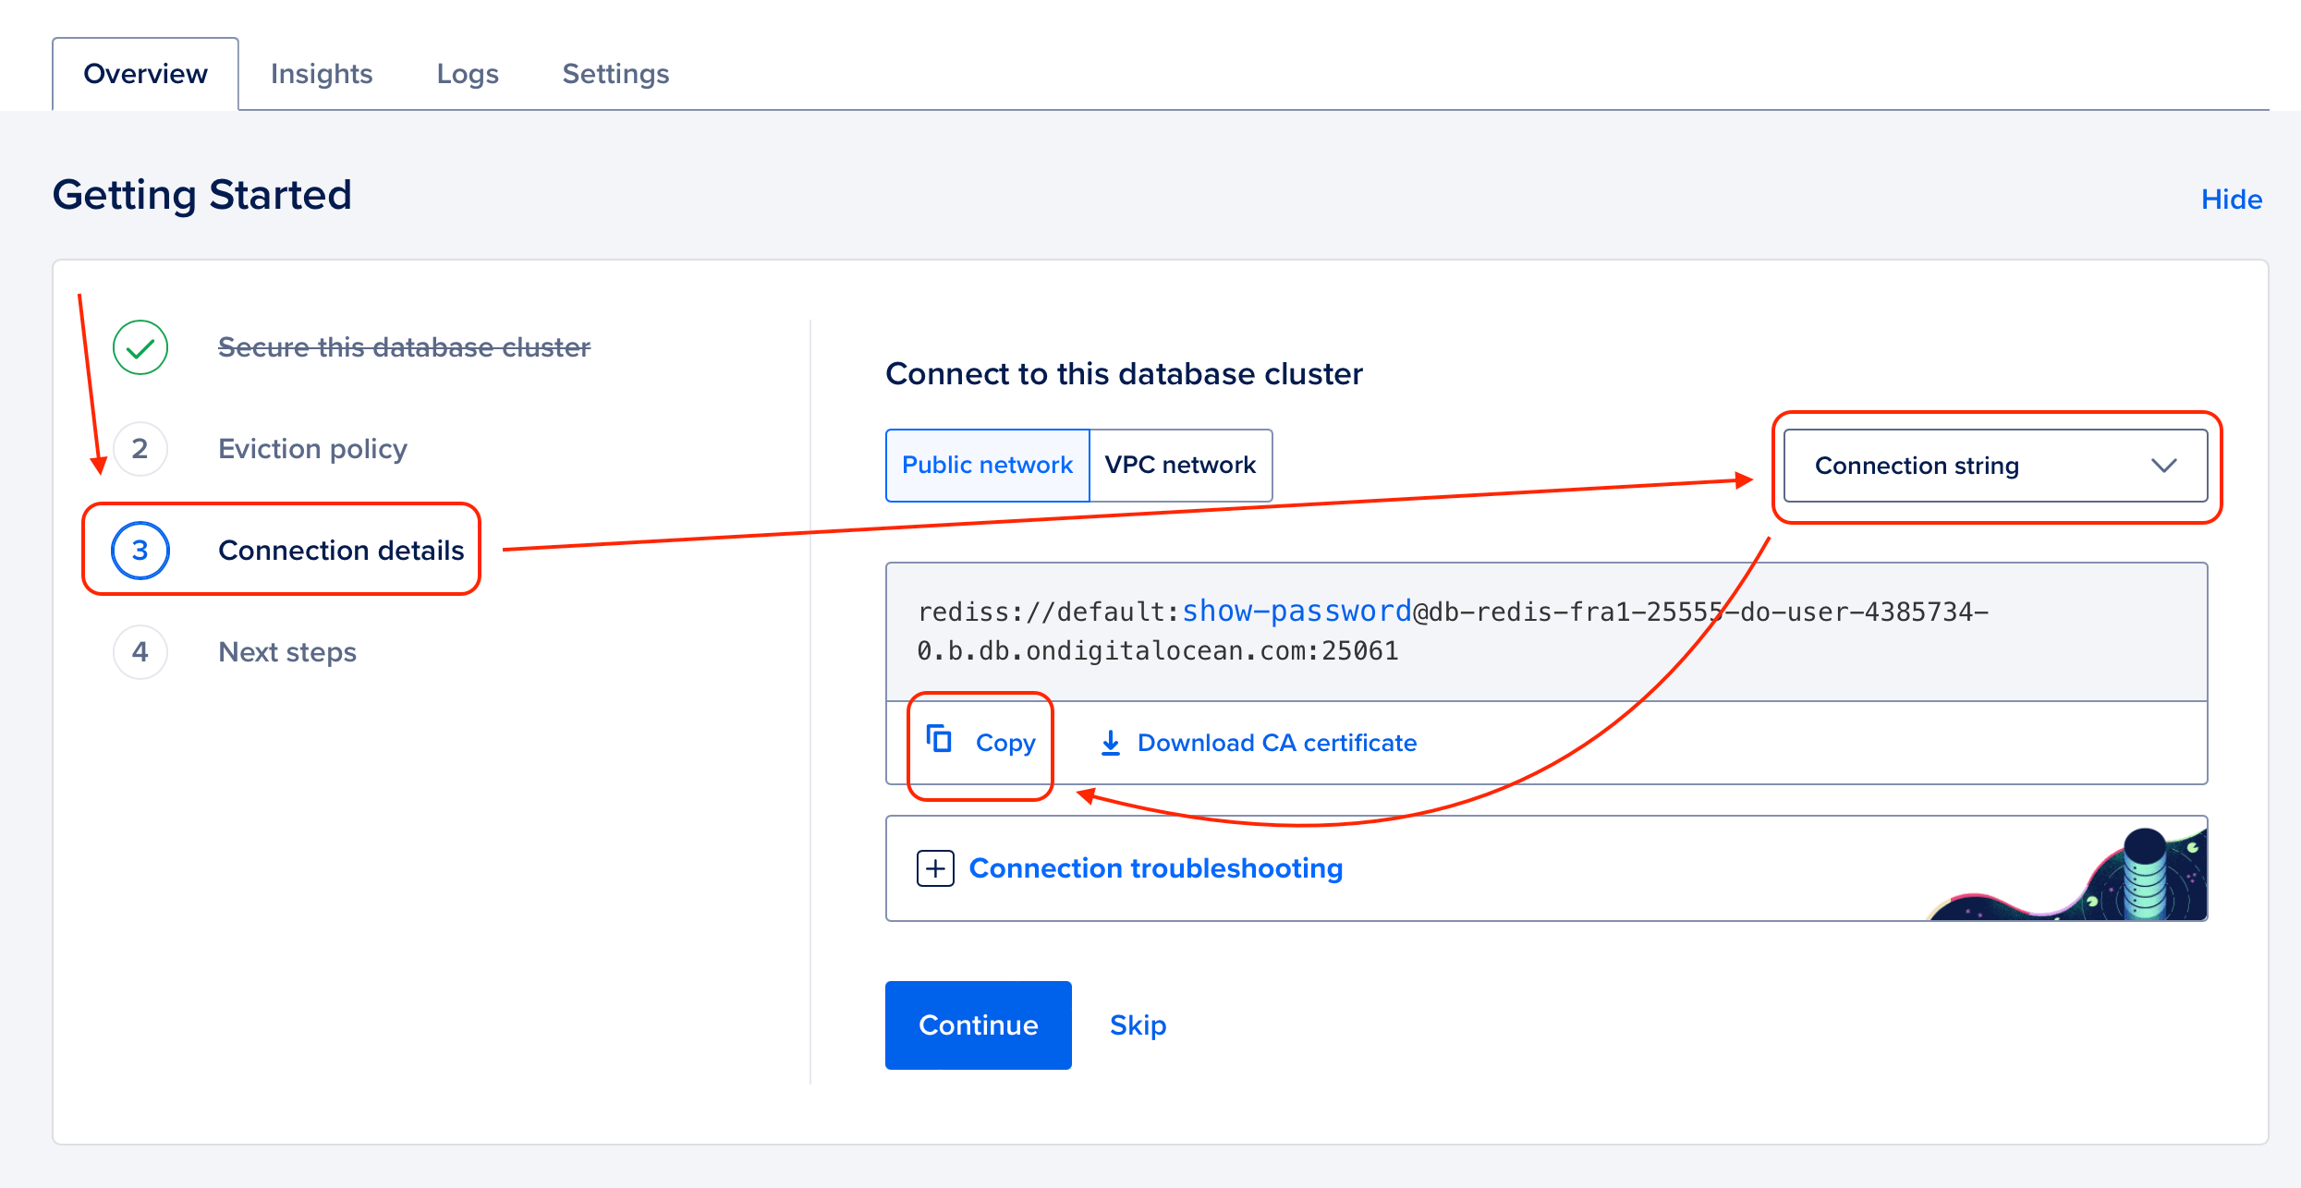Select step 2 circled Eviction policy icon

140,449
